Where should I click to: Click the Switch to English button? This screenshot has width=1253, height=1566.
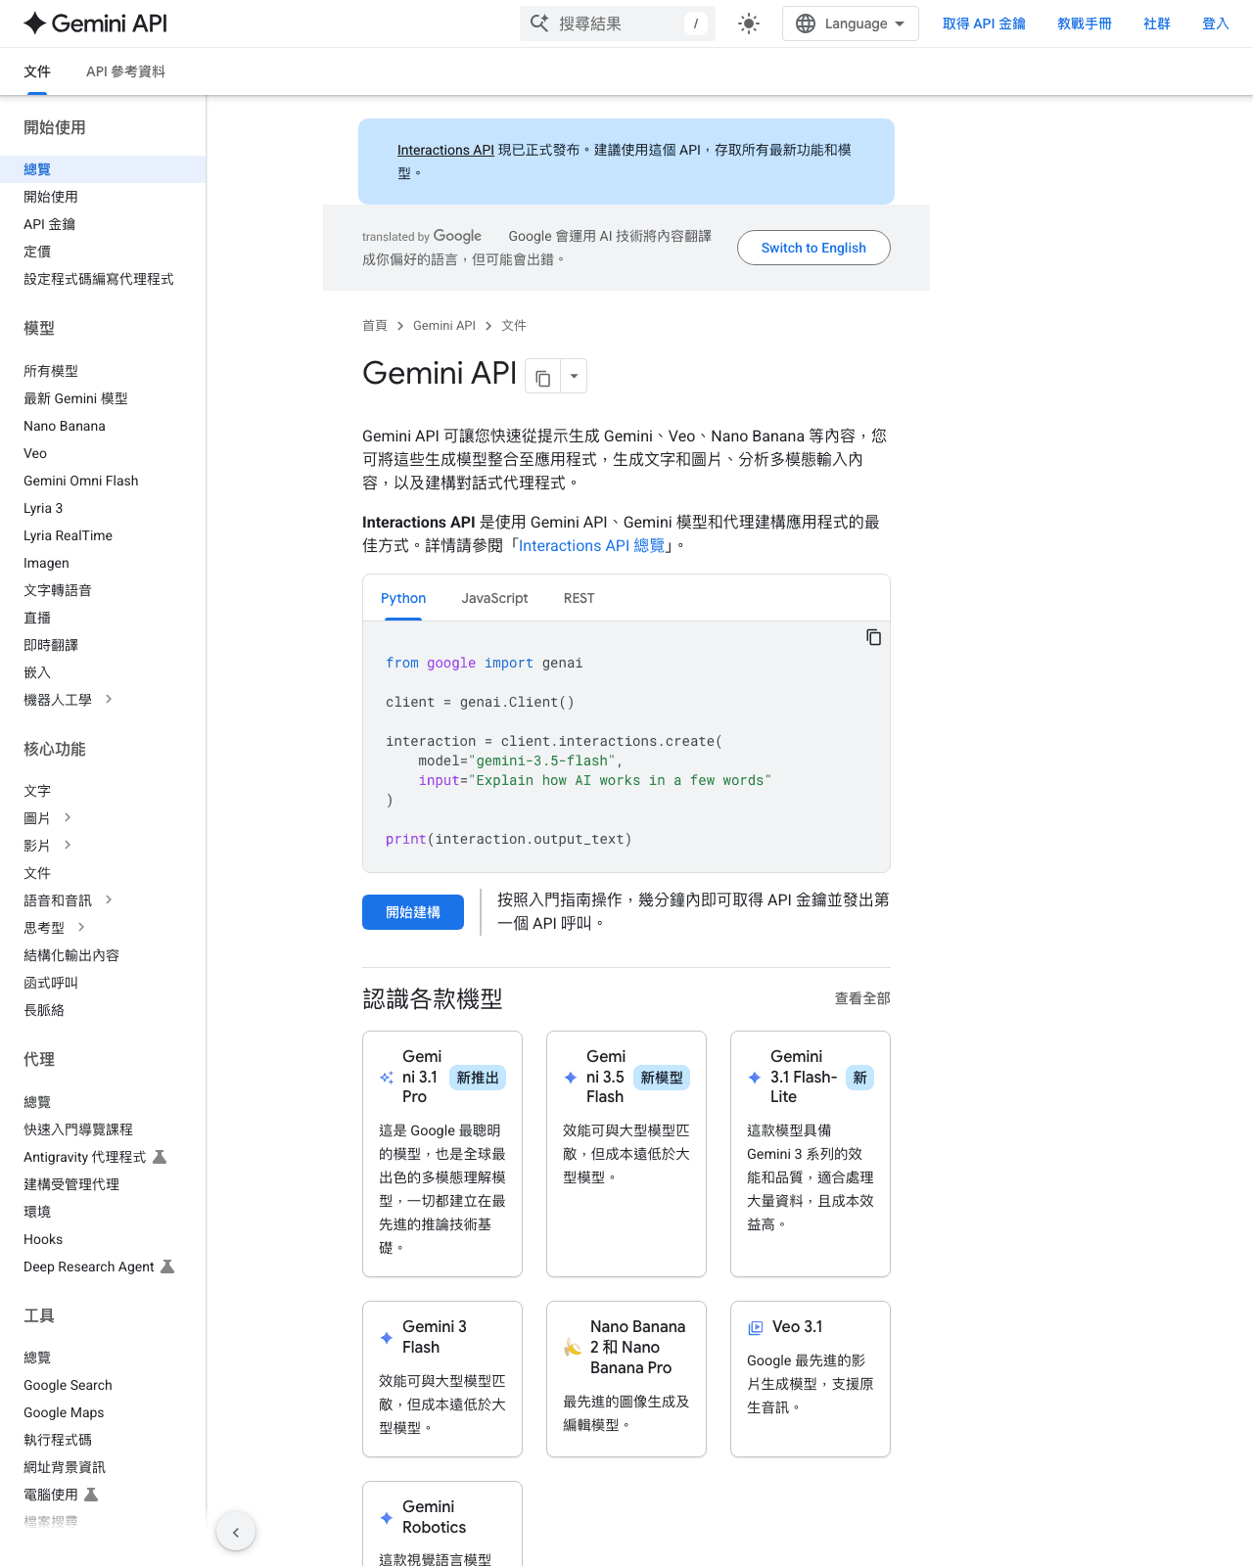(813, 248)
